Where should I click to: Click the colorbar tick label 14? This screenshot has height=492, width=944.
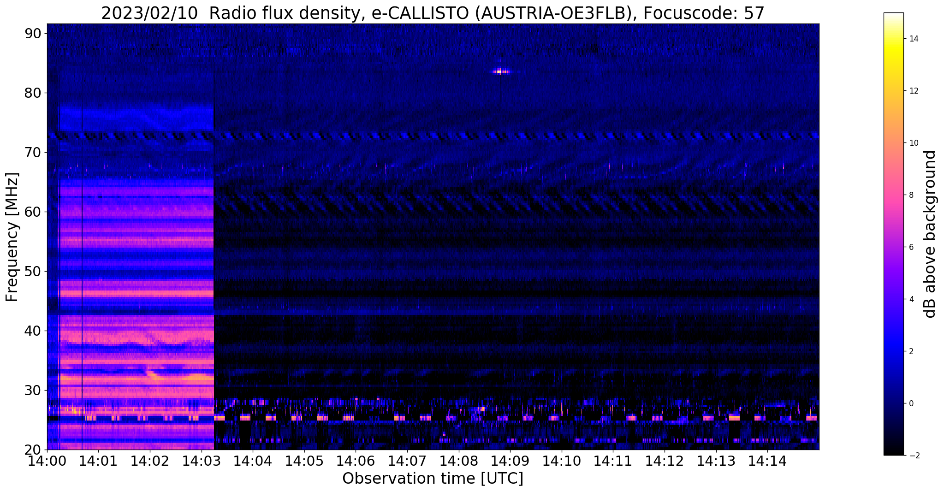point(913,39)
